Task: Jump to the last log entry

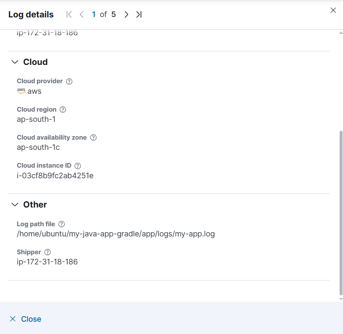Action: click(x=139, y=14)
